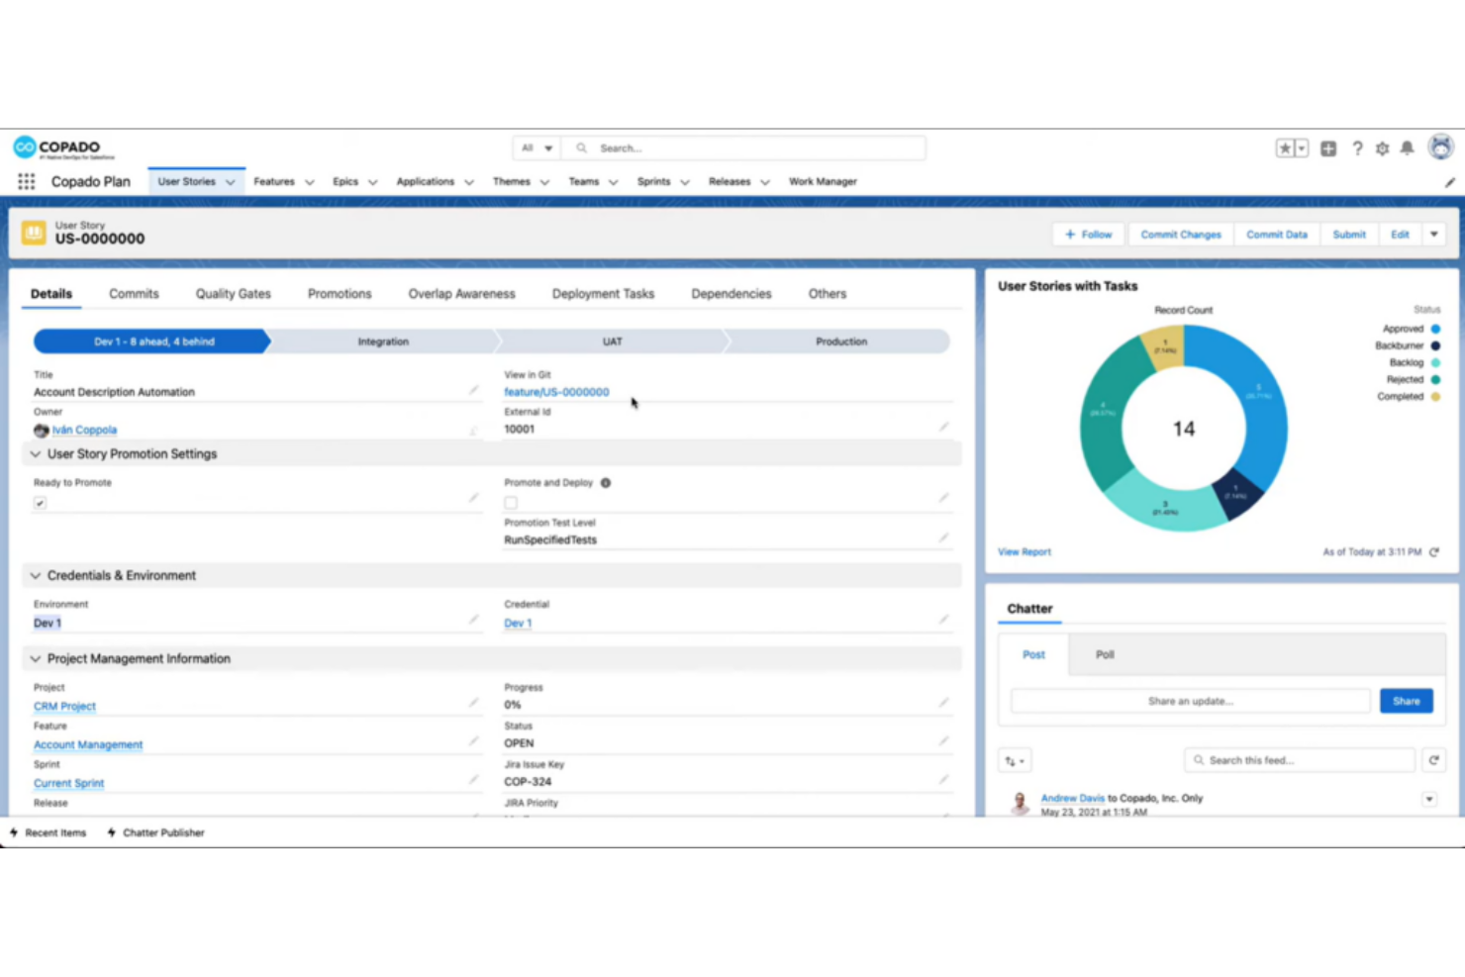Open the User Stories tab dropdown chevron

pyautogui.click(x=231, y=182)
